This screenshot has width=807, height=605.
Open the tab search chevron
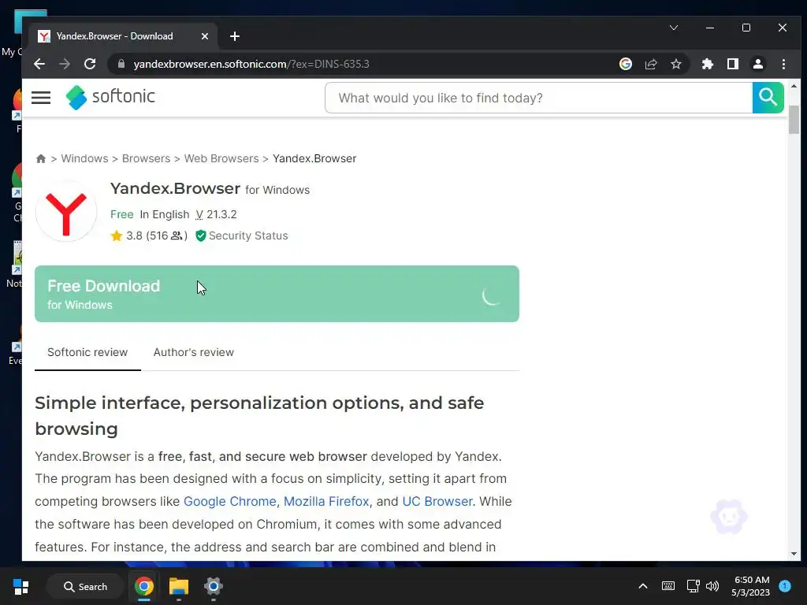click(673, 28)
